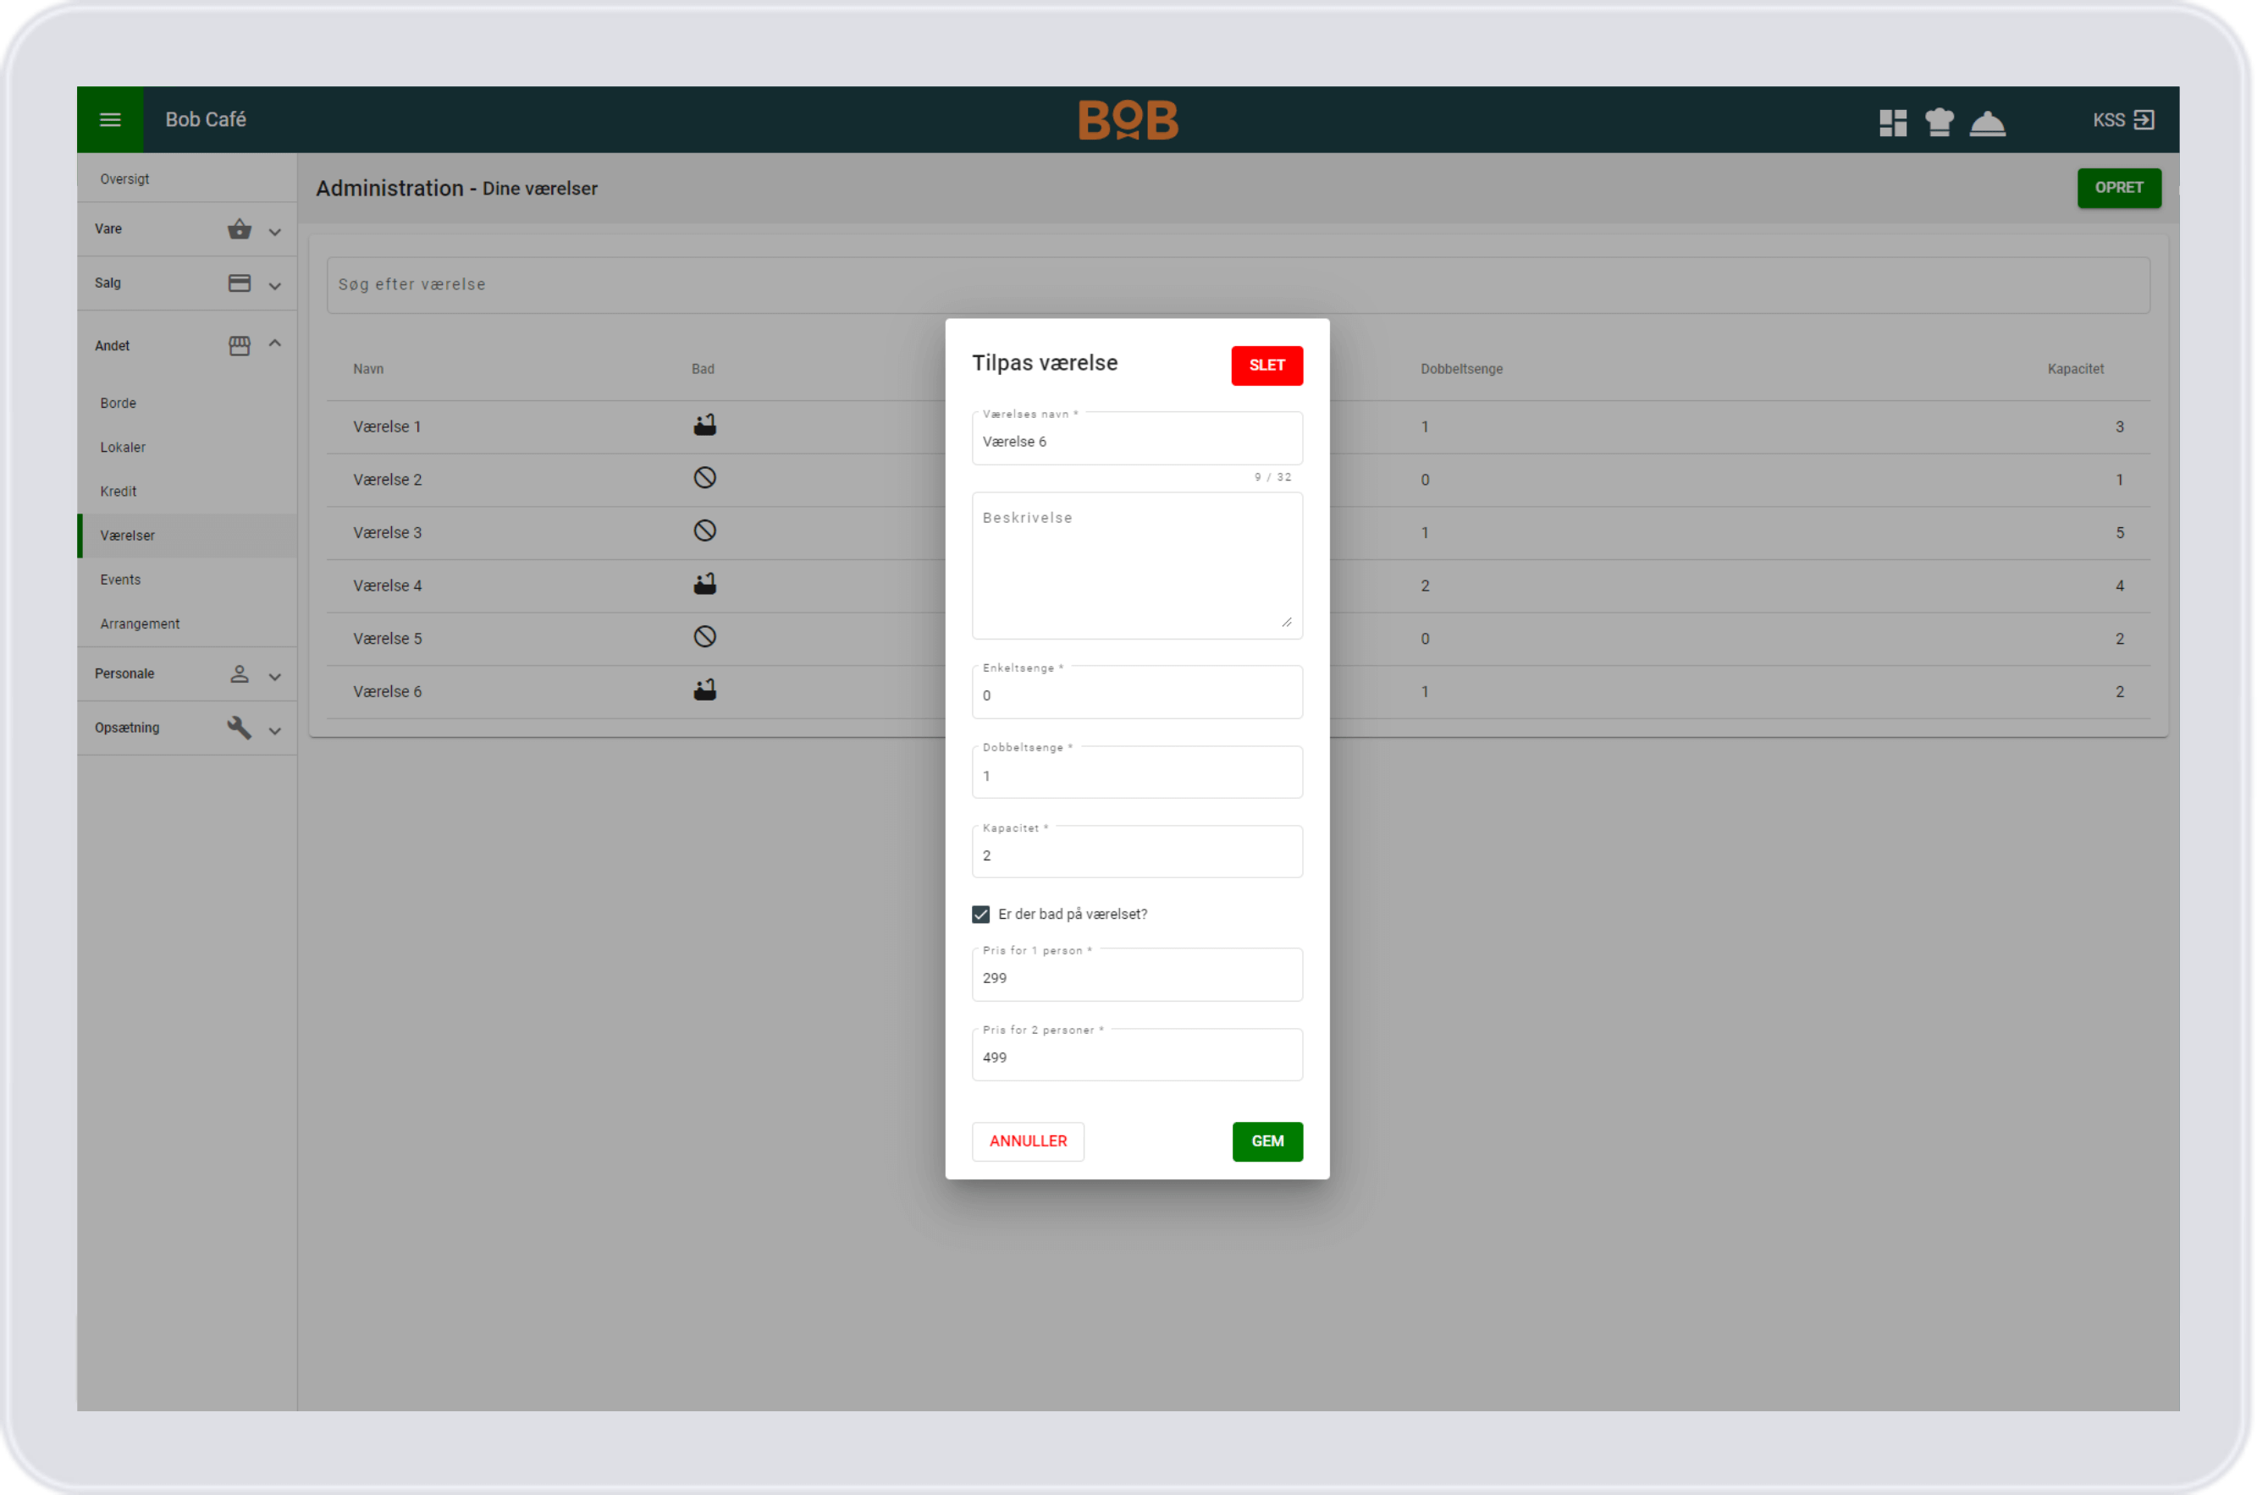The width and height of the screenshot is (2257, 1495).
Task: Open the serving cloche icon
Action: click(x=1988, y=124)
